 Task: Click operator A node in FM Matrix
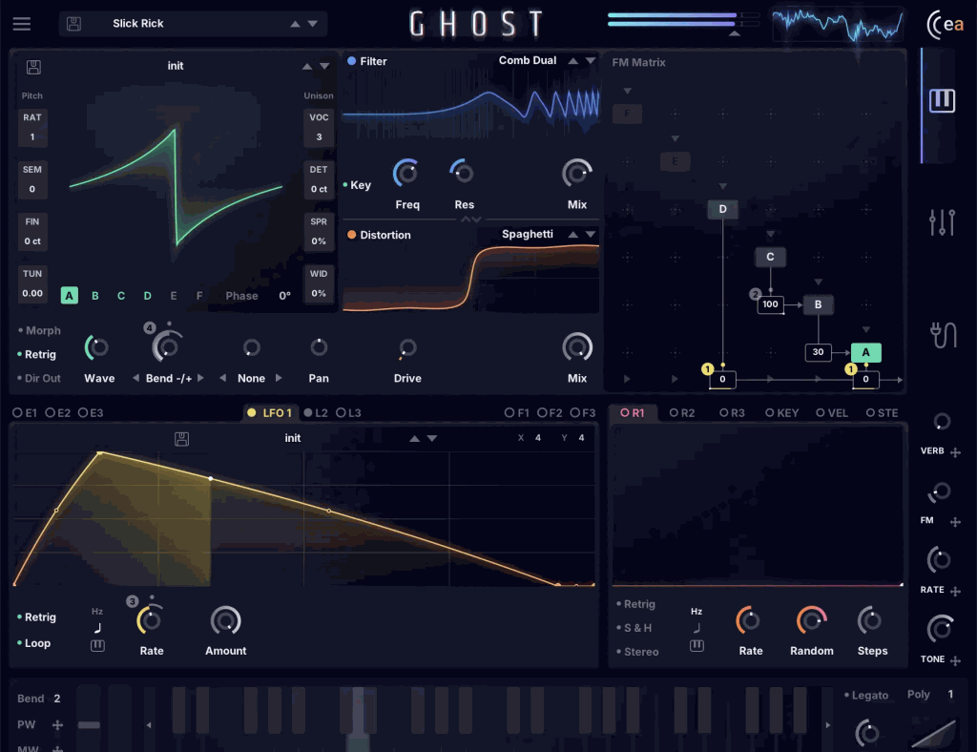point(865,352)
